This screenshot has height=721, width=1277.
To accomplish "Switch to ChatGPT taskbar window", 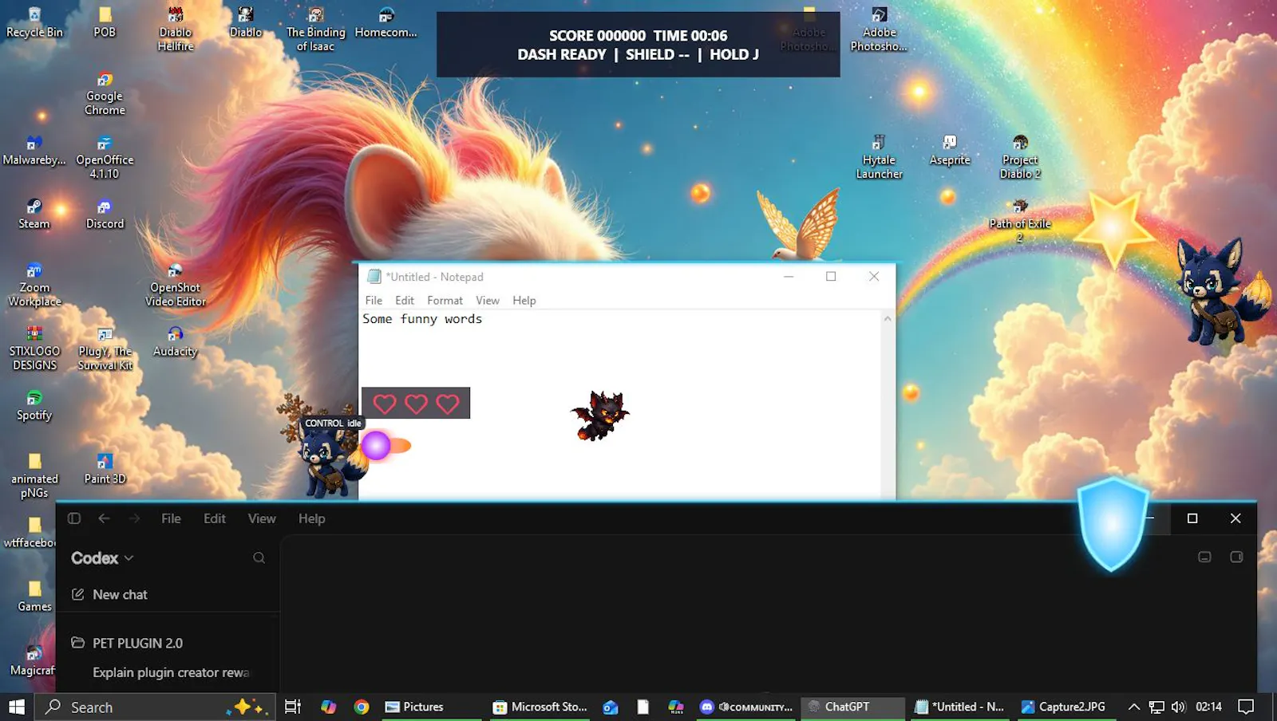I will [x=852, y=707].
